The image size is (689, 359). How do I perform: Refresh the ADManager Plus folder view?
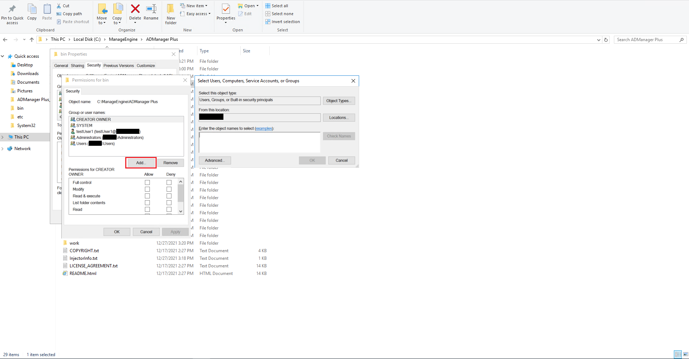pyautogui.click(x=606, y=40)
